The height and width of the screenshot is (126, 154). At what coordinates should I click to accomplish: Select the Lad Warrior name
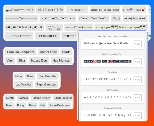coord(23,85)
